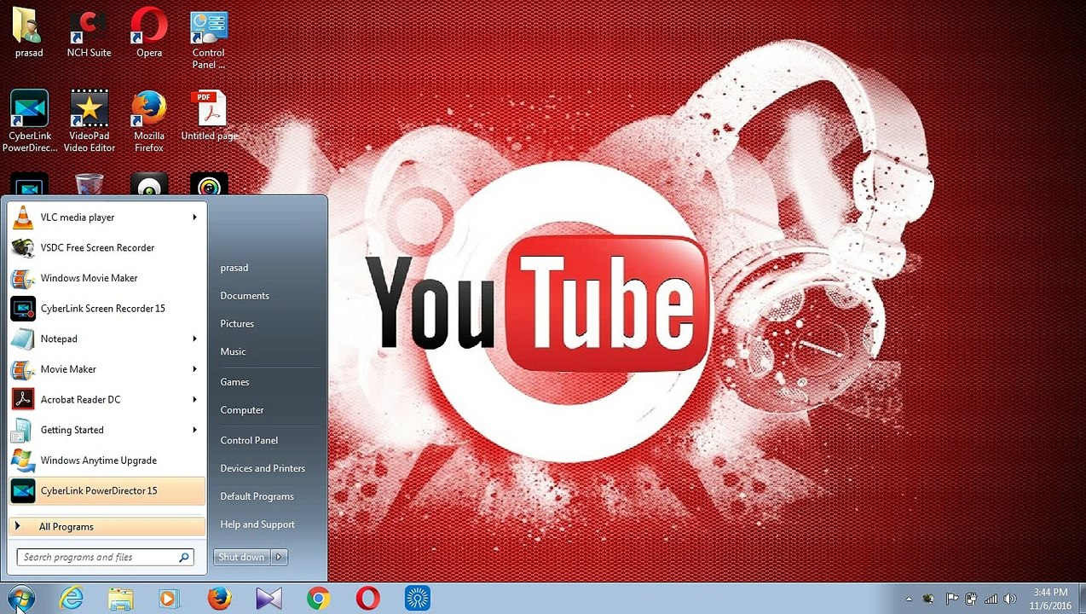Open Pictures from the Start menu

(237, 324)
